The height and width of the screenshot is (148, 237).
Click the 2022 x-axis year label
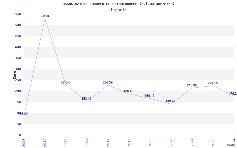pyautogui.click(x=192, y=143)
